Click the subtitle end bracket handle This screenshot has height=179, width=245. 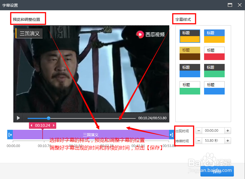171,135
